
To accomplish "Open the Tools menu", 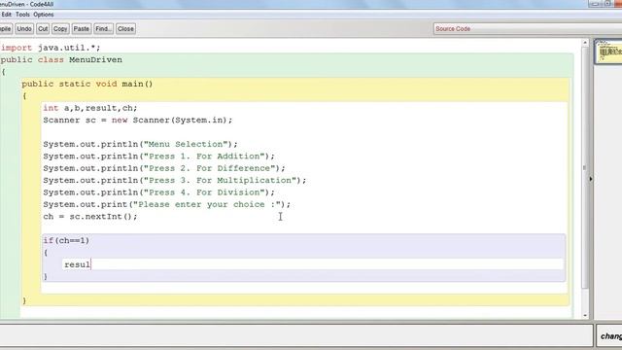I will 22,15.
